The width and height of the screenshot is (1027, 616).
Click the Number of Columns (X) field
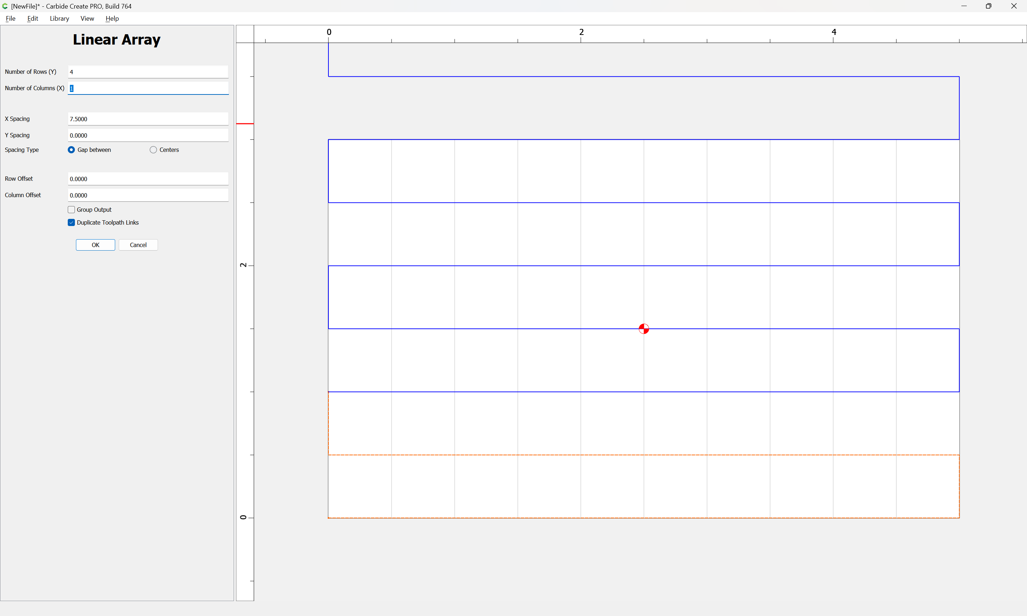148,88
